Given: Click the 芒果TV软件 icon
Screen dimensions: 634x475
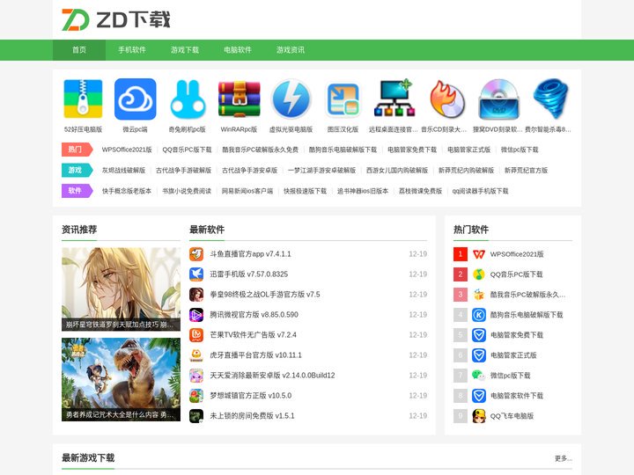Looking at the screenshot, I should pos(196,335).
